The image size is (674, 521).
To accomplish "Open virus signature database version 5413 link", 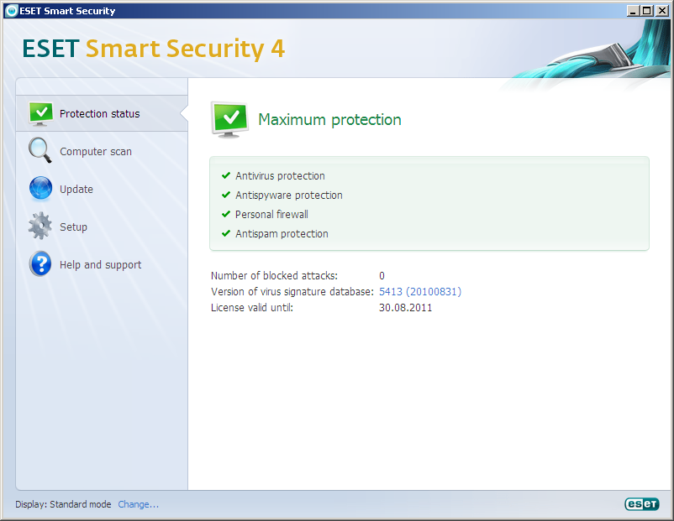I will pos(420,292).
